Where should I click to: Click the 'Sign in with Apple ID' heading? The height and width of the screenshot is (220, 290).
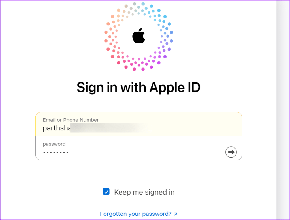point(138,87)
